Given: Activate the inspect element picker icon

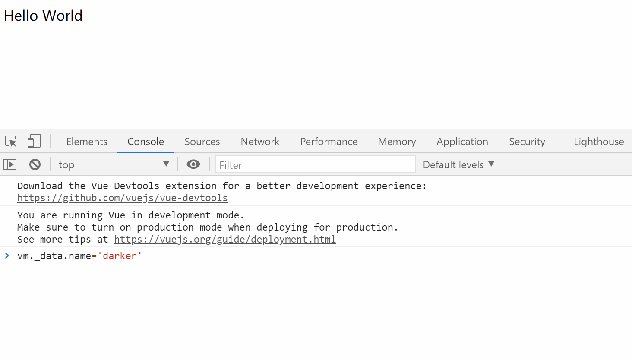Looking at the screenshot, I should [11, 141].
